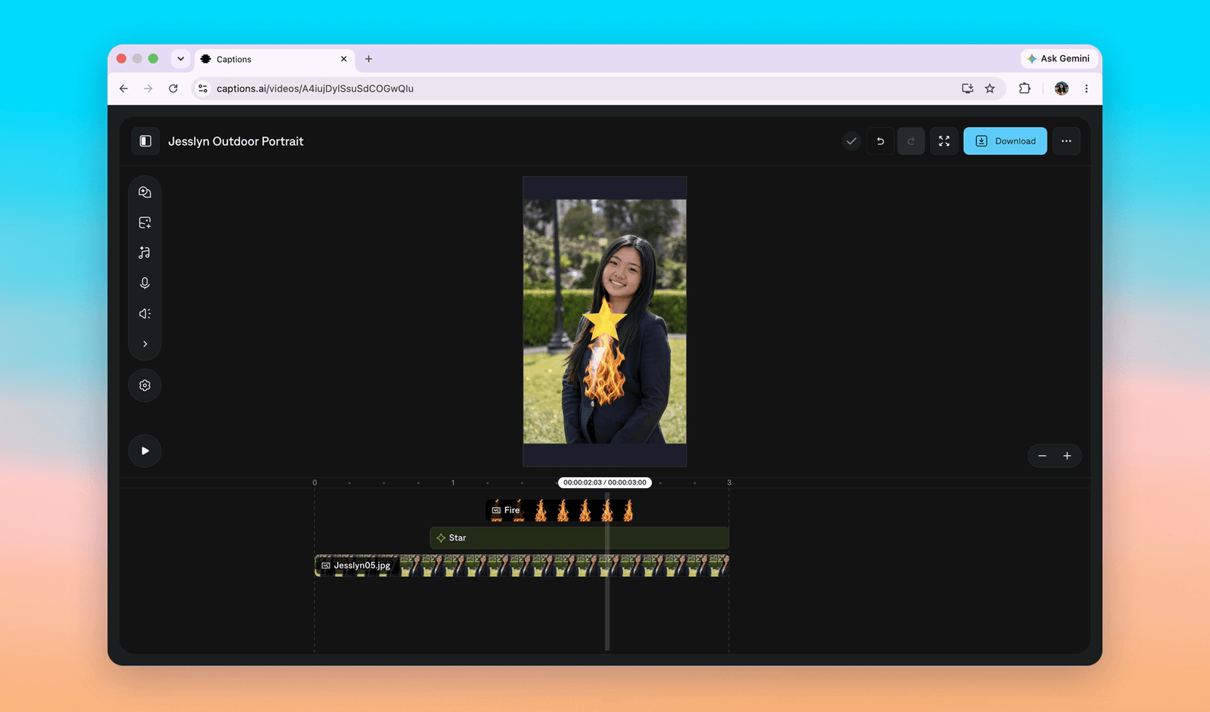Open the music tool in left toolbar
Screen dimensions: 1210x712
(145, 252)
